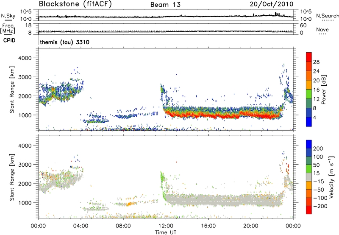Click the orange velocity patch near 08:30

click(130, 204)
